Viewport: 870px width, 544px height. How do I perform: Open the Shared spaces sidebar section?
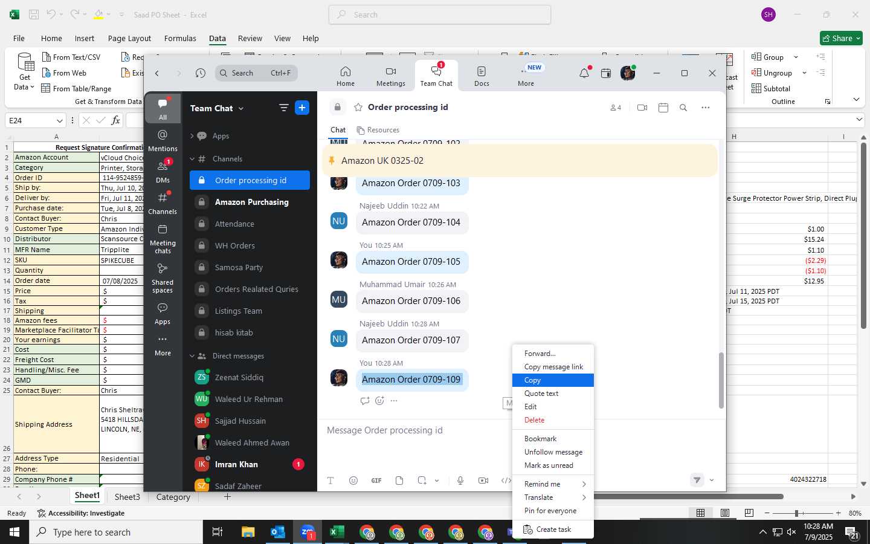(163, 278)
